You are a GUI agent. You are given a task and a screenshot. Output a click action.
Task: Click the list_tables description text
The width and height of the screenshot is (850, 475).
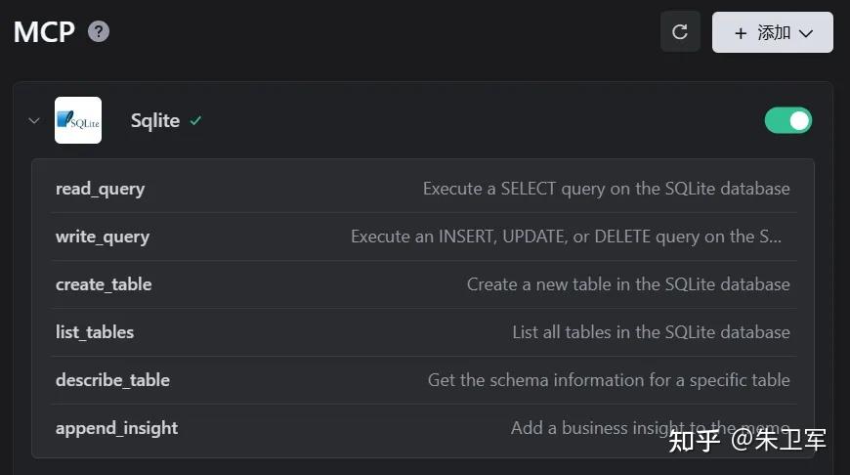(651, 332)
